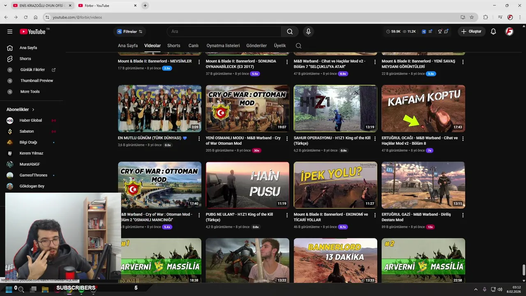Screen dimensions: 526x296
Task: Click the install app icon in address bar
Action: 463,17
